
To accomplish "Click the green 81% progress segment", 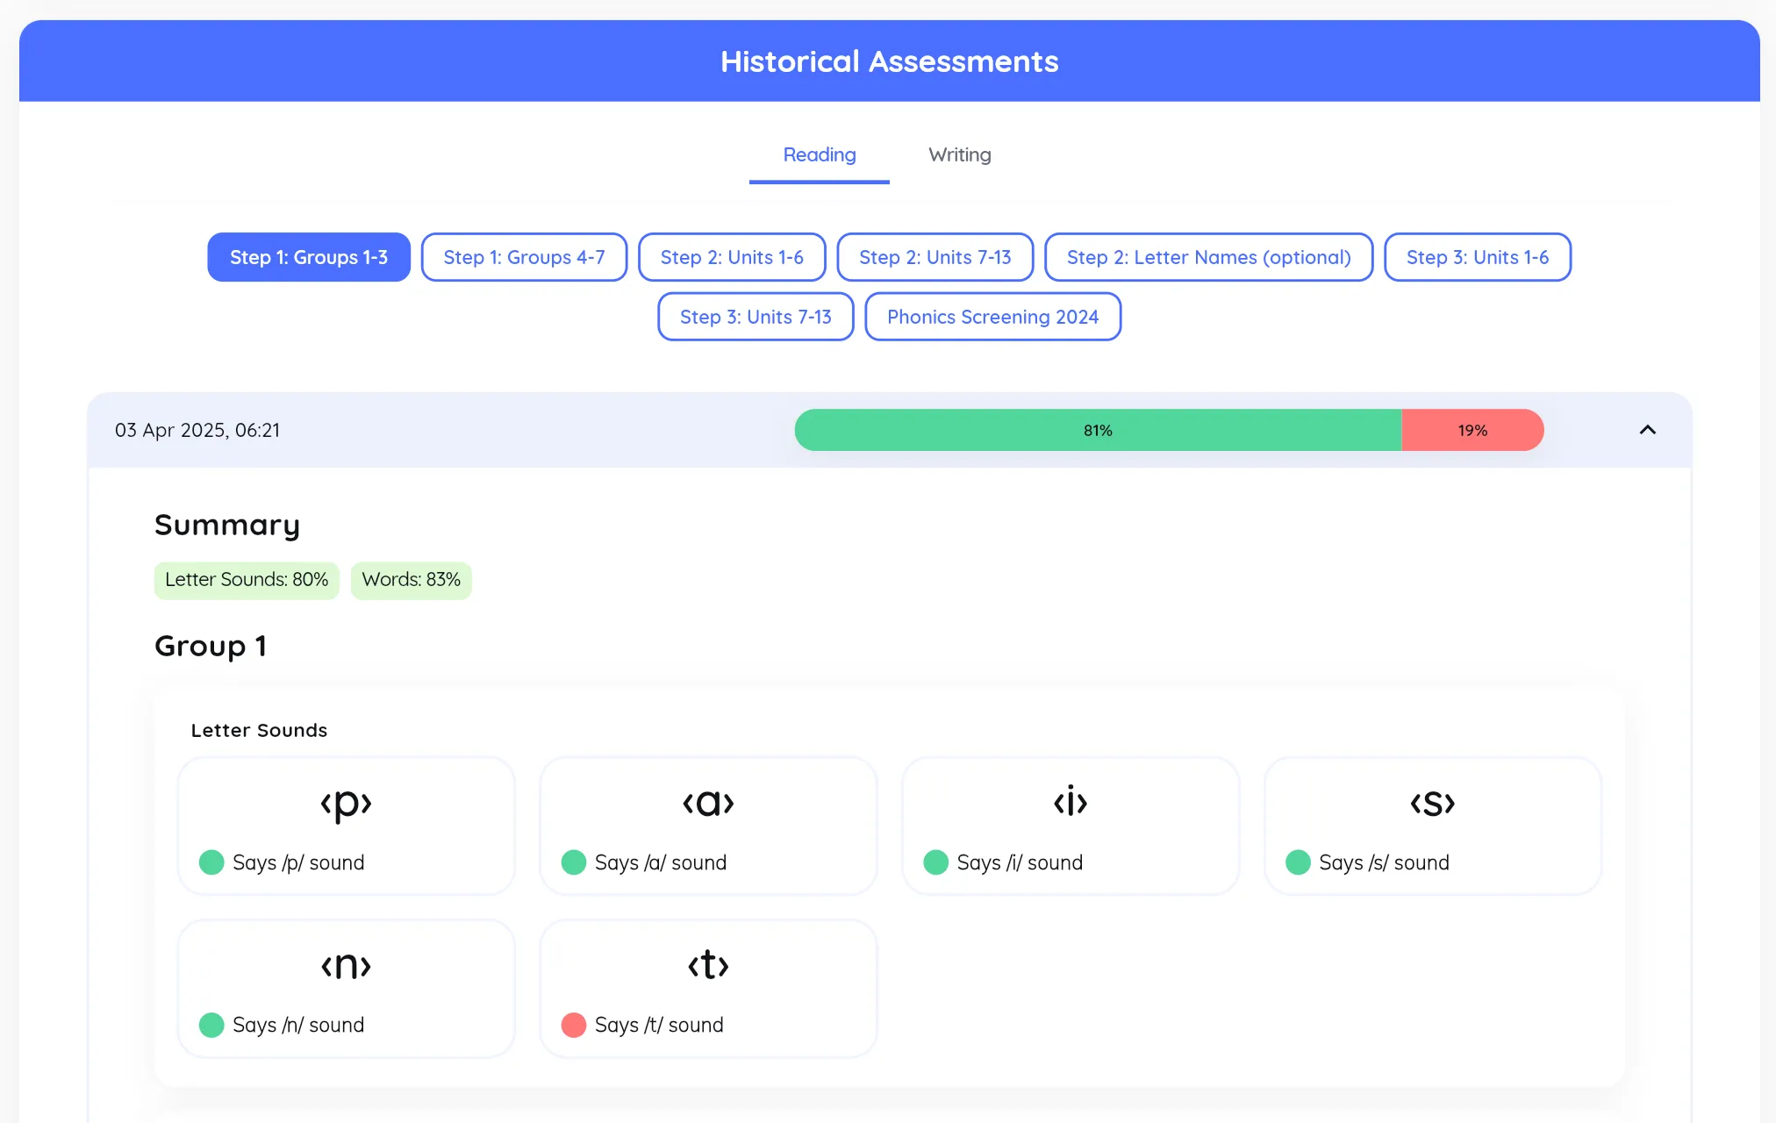I will click(1097, 430).
